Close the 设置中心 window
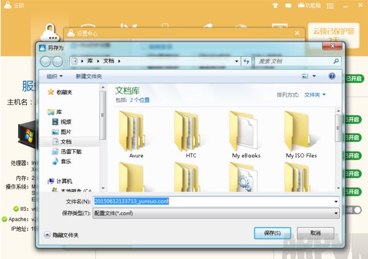 (x=297, y=33)
